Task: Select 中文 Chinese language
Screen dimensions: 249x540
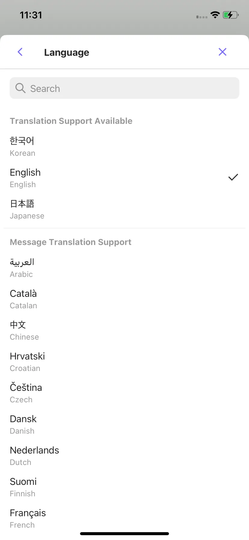Action: pos(124,330)
